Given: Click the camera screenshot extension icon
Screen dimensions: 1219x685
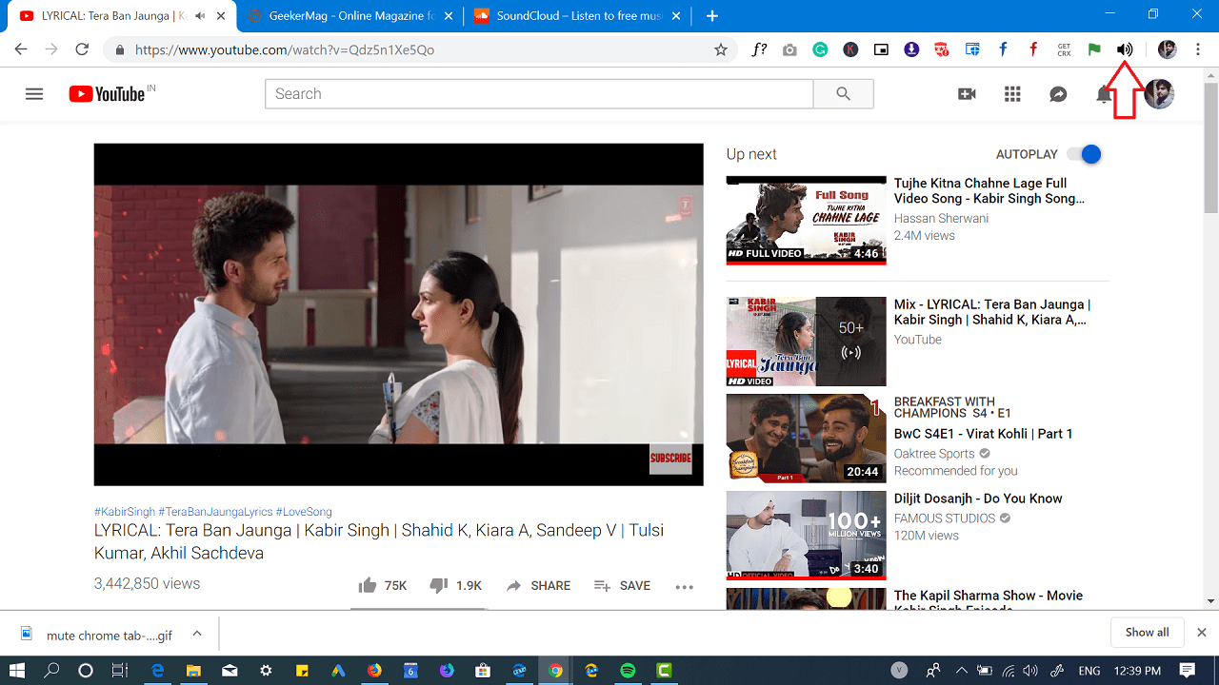Looking at the screenshot, I should [789, 49].
